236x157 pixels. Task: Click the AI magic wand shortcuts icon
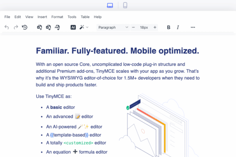(82, 27)
